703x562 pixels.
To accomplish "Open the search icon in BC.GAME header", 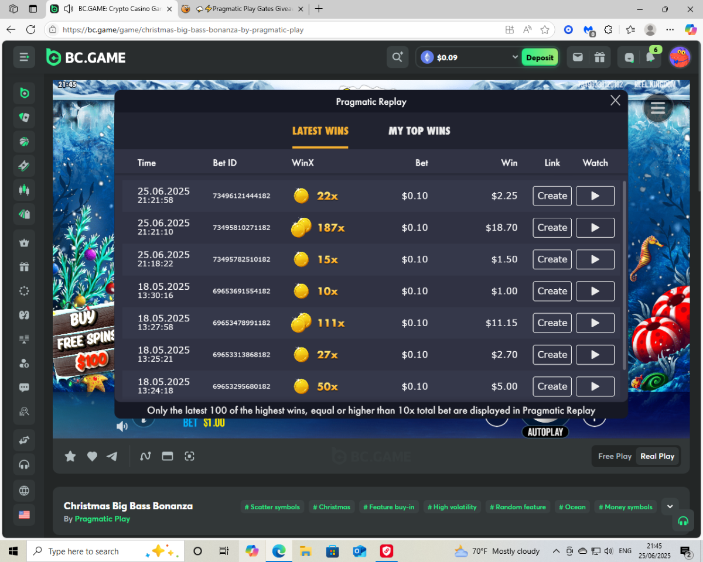I will 398,57.
